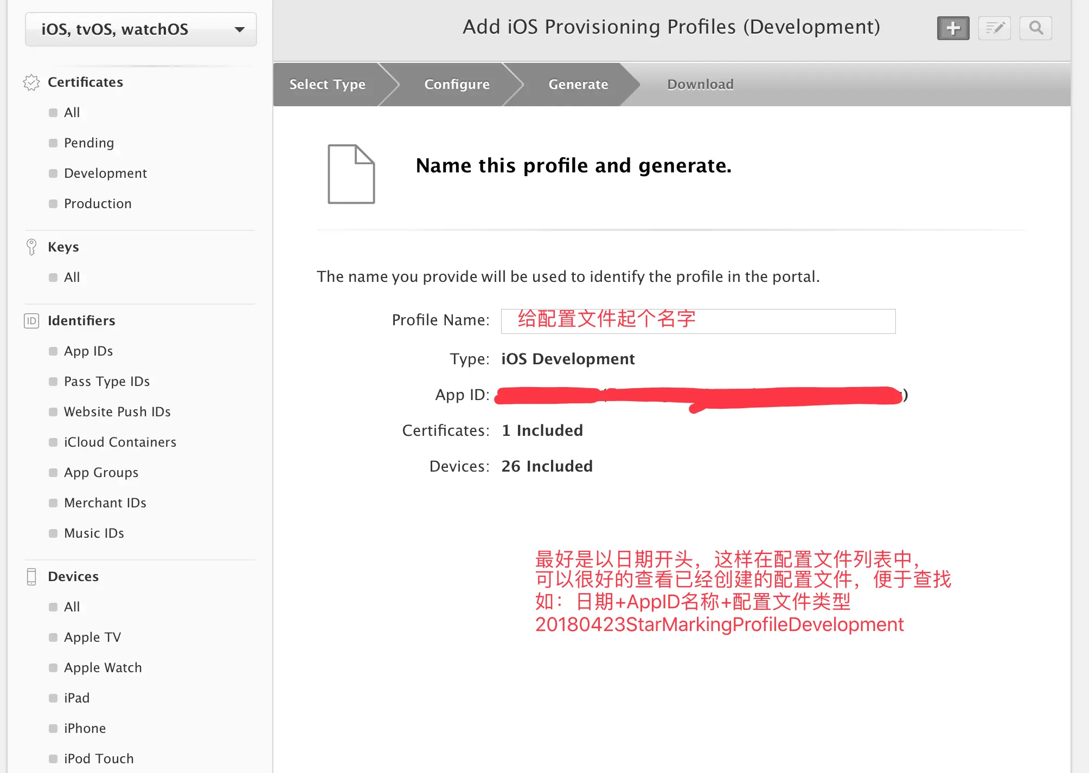
Task: Select the Generate step in the breadcrumb
Action: pos(578,85)
